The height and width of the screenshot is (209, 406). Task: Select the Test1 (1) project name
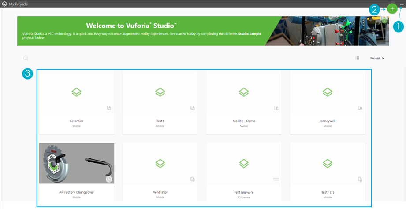click(x=328, y=192)
